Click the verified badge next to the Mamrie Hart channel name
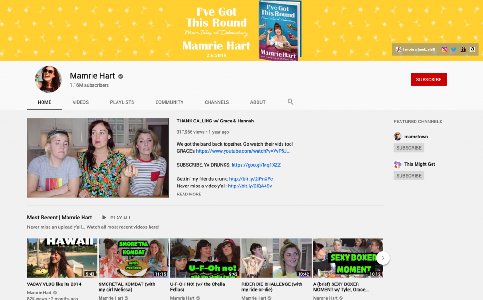Viewport: 483px width, 300px height. pyautogui.click(x=121, y=76)
